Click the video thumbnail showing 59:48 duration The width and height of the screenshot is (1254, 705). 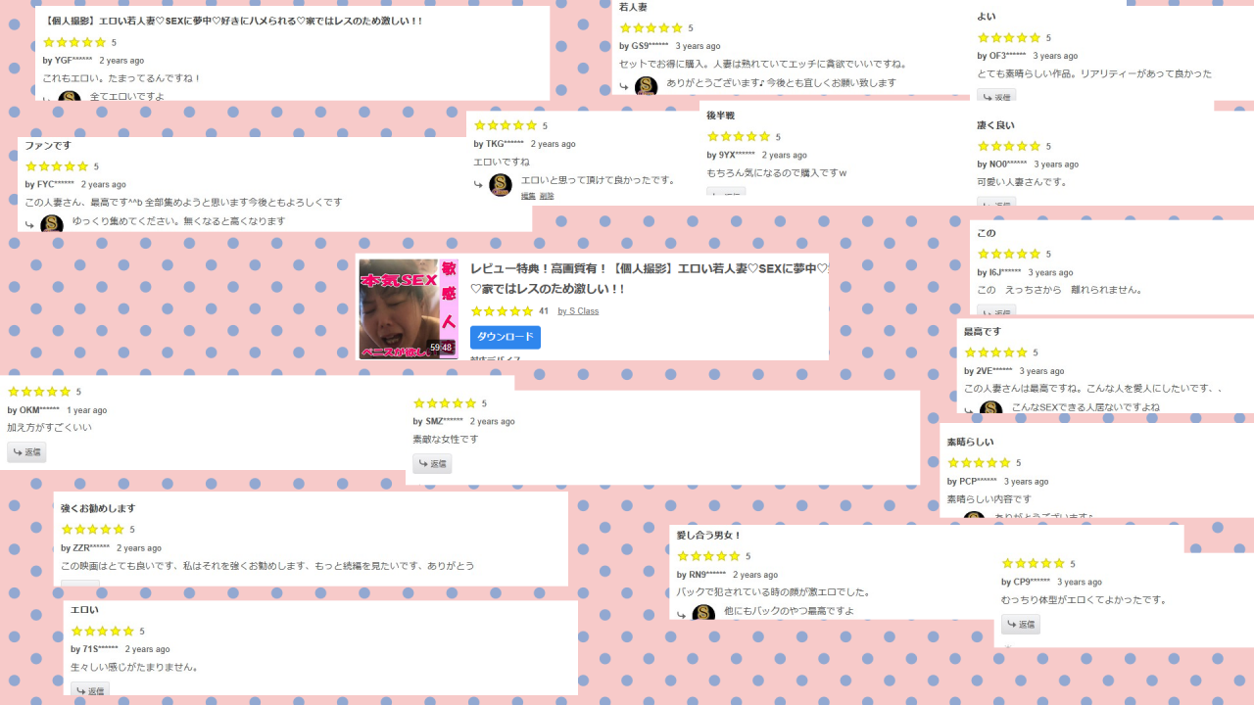coord(408,308)
